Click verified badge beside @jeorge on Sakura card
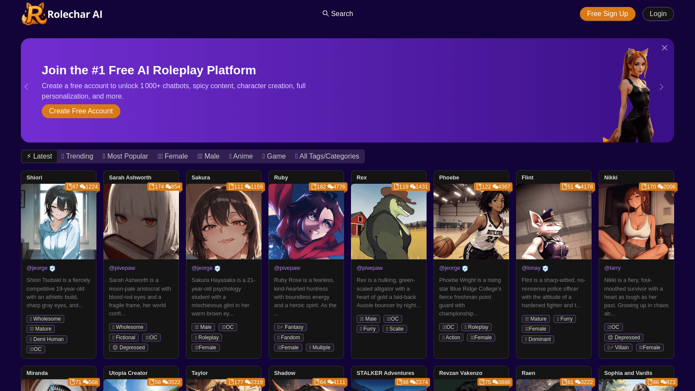 coord(218,268)
